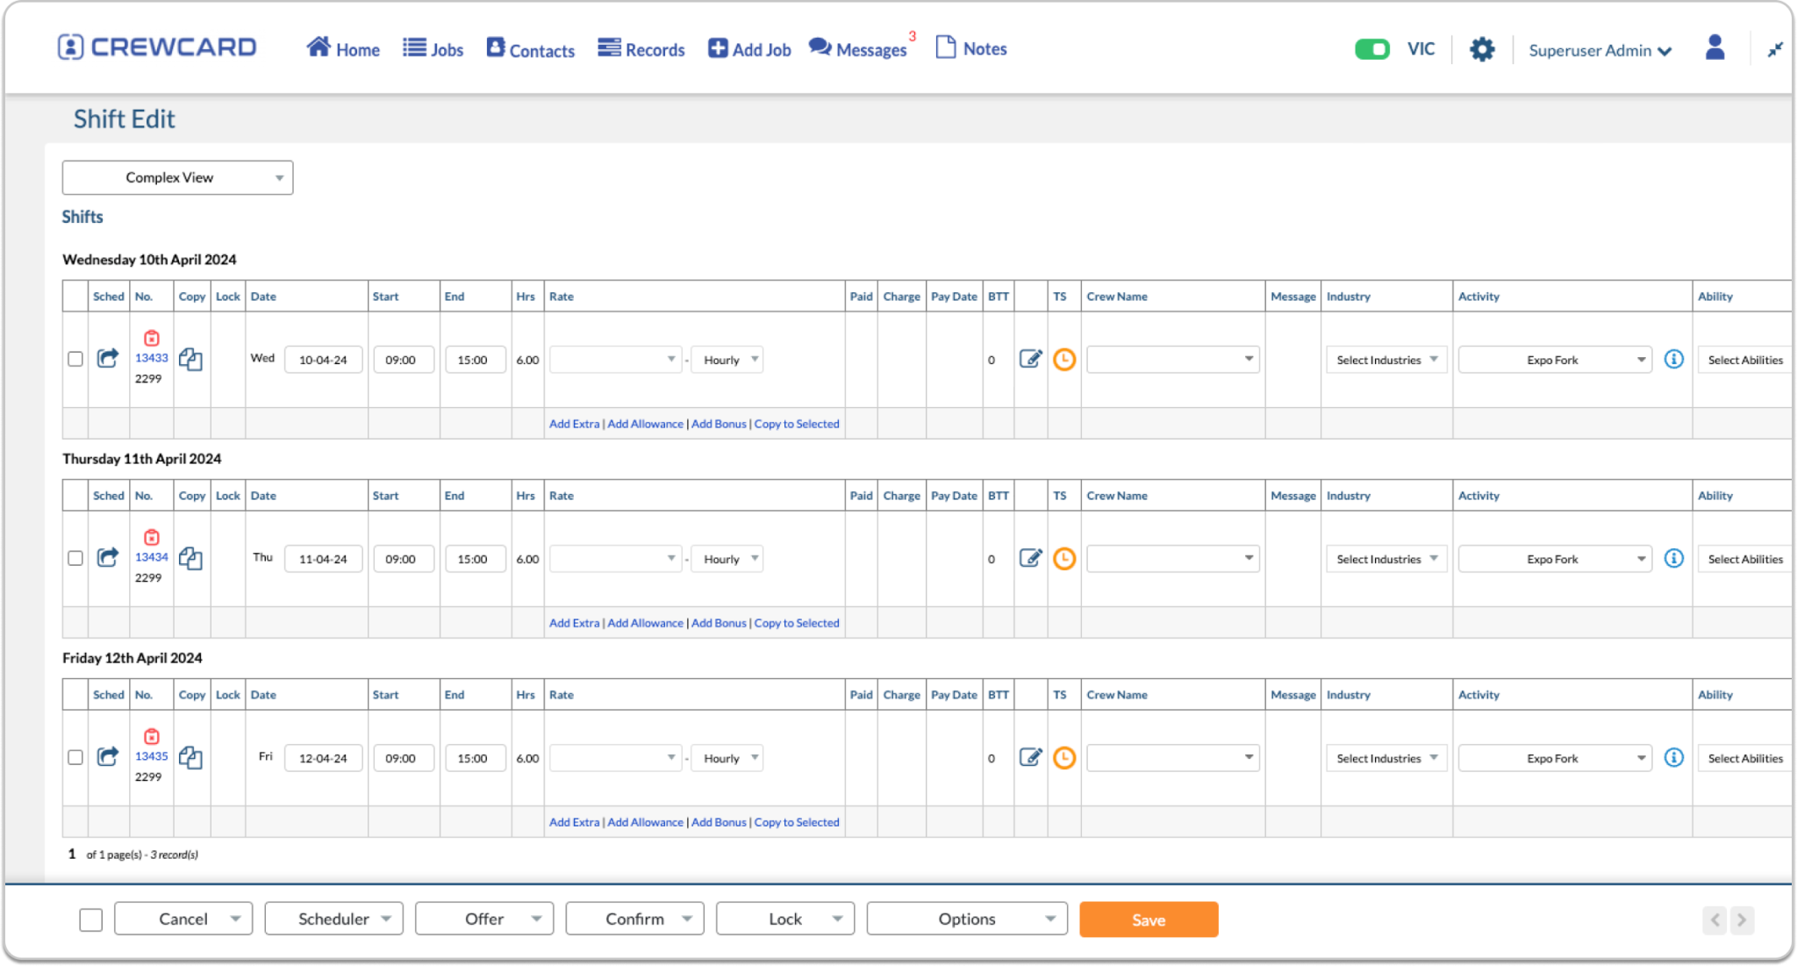Image resolution: width=1797 pixels, height=966 pixels.
Task: Click the copy shift icon on Thursday's row
Action: click(192, 558)
